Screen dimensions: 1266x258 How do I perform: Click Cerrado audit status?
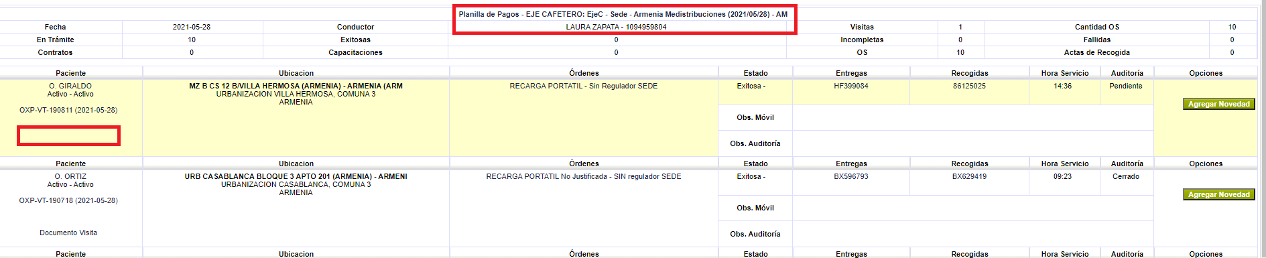coord(1126,176)
